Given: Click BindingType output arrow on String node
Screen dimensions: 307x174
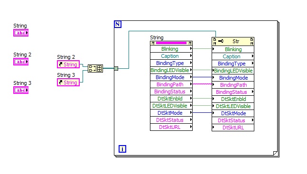Looking at the screenshot, I should click(191, 63).
